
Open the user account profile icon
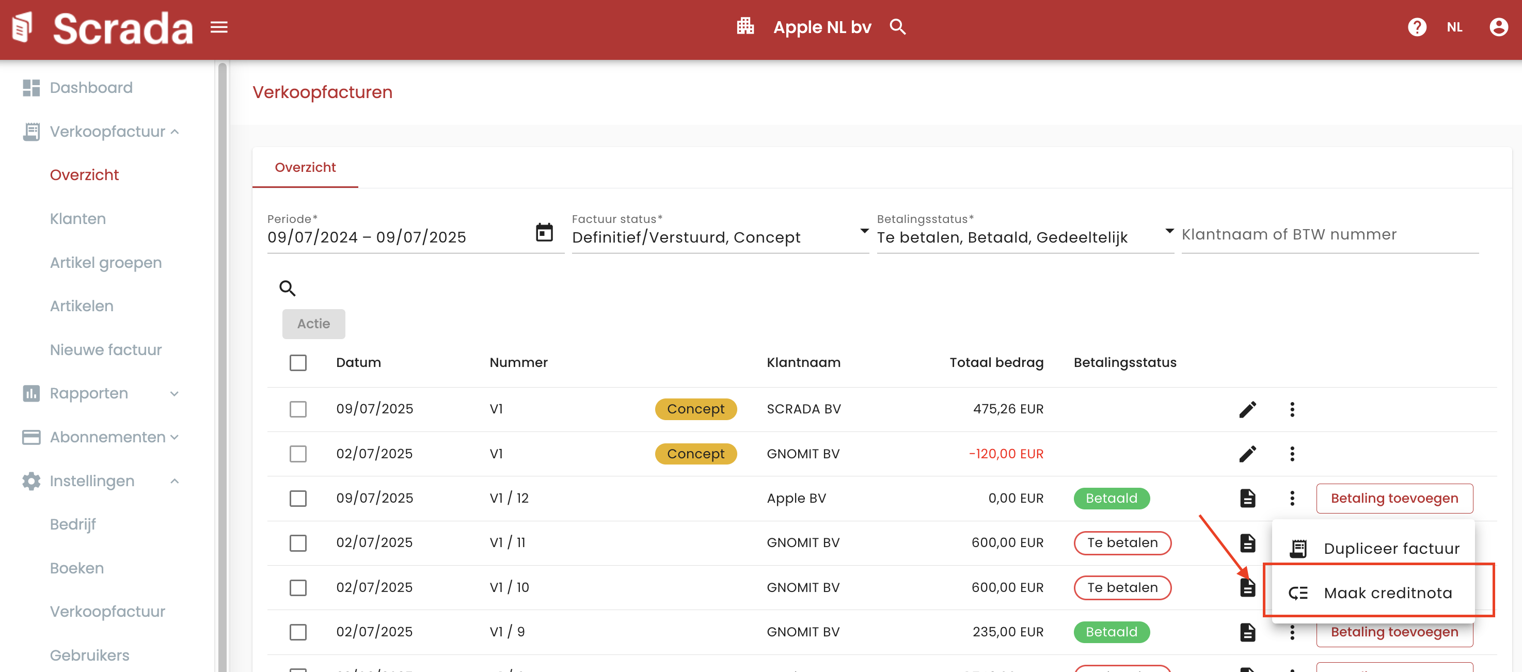point(1498,27)
